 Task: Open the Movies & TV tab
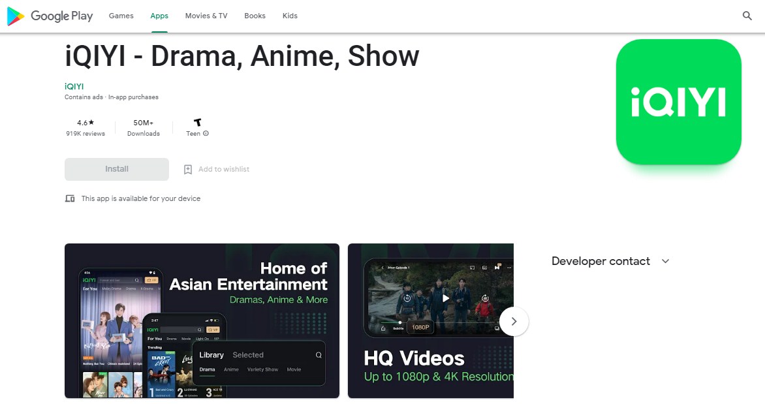click(x=206, y=16)
